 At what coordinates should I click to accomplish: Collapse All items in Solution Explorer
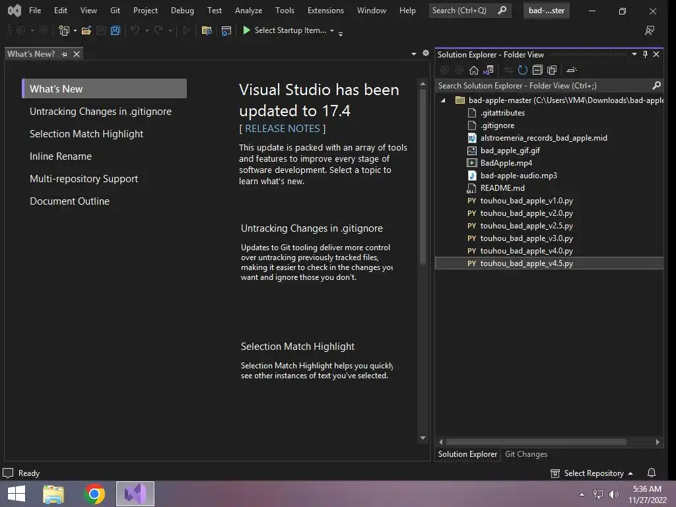(x=537, y=70)
